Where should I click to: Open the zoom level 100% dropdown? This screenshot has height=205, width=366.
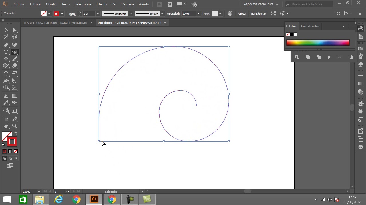[x=39, y=192]
